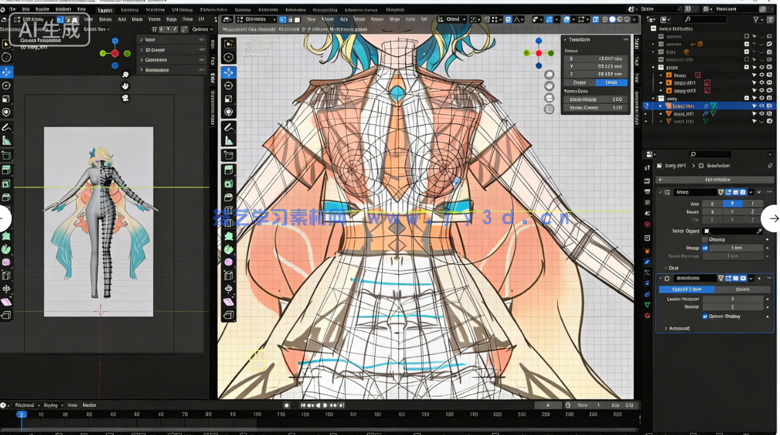Viewport: 780px width, 435px height.
Task: Hide the mesh_UV1 object with its eye toggle
Action: coord(762,113)
